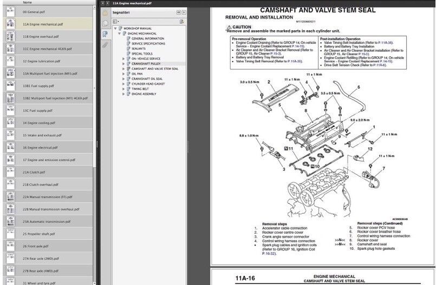Collapse the WORKSHOP MANUAL bookmark
The width and height of the screenshot is (436, 285).
tap(115, 28)
